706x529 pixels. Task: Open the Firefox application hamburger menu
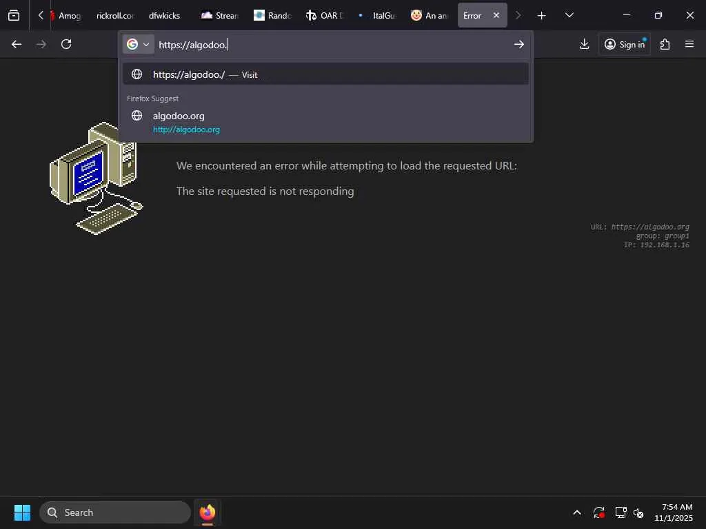coord(689,44)
